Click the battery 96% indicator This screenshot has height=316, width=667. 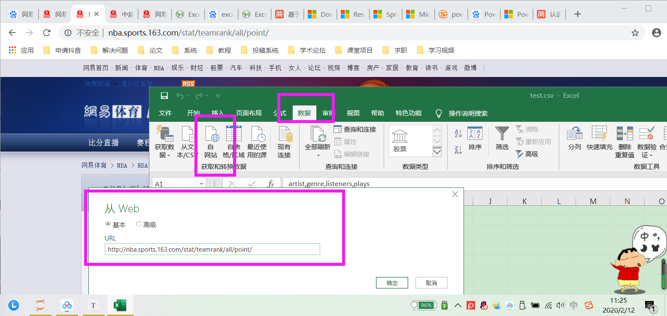(424, 305)
